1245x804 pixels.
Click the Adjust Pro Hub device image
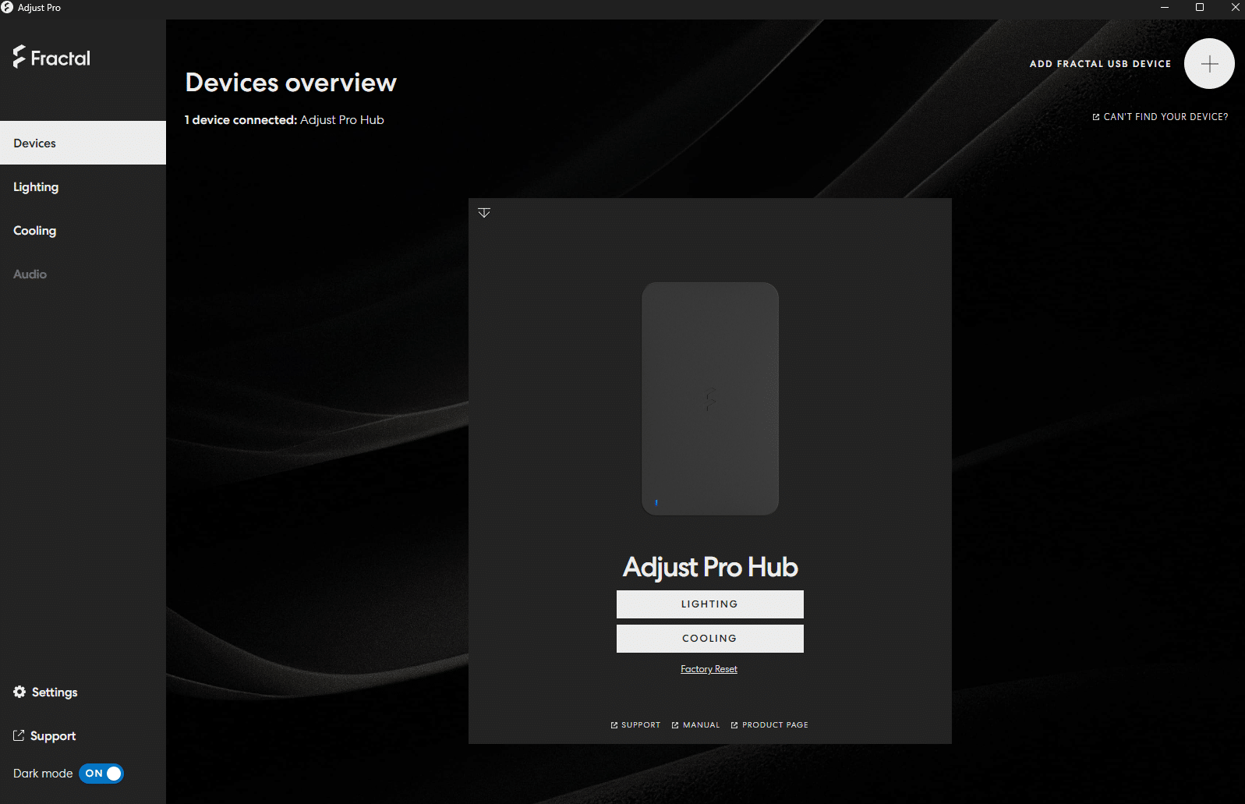point(709,398)
